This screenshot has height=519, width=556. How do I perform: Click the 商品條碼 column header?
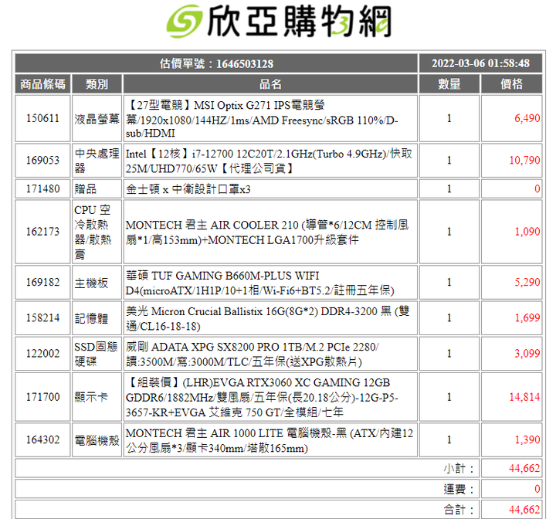[x=42, y=84]
